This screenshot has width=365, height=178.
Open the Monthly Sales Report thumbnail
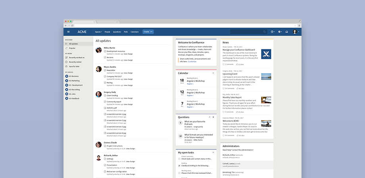[x=266, y=100]
